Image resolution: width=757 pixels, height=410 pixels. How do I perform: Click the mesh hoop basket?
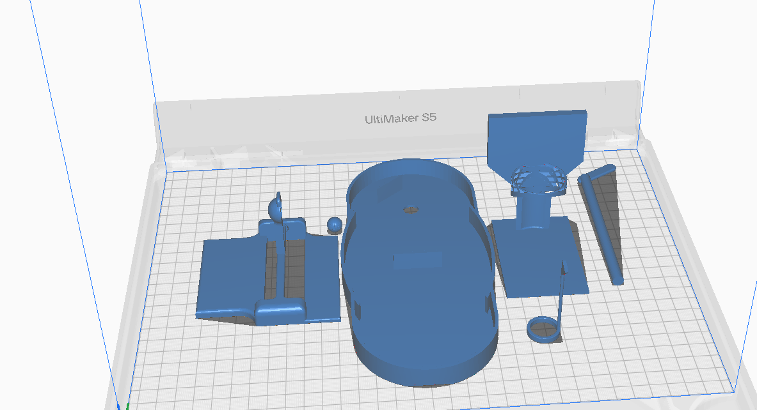(538, 180)
